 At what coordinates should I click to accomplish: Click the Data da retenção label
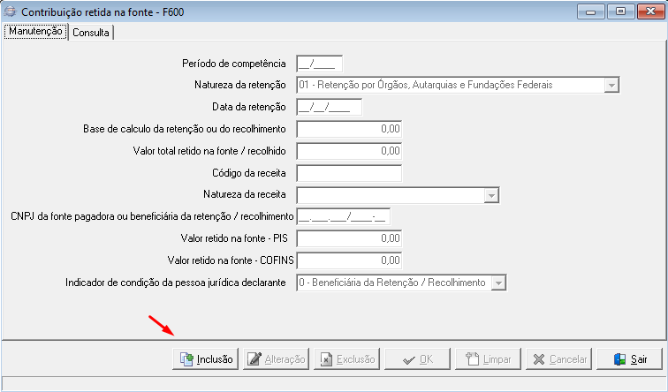(x=249, y=107)
